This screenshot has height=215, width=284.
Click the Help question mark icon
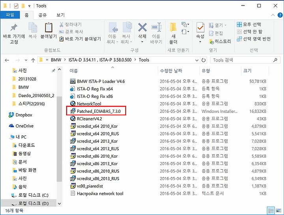point(280,15)
